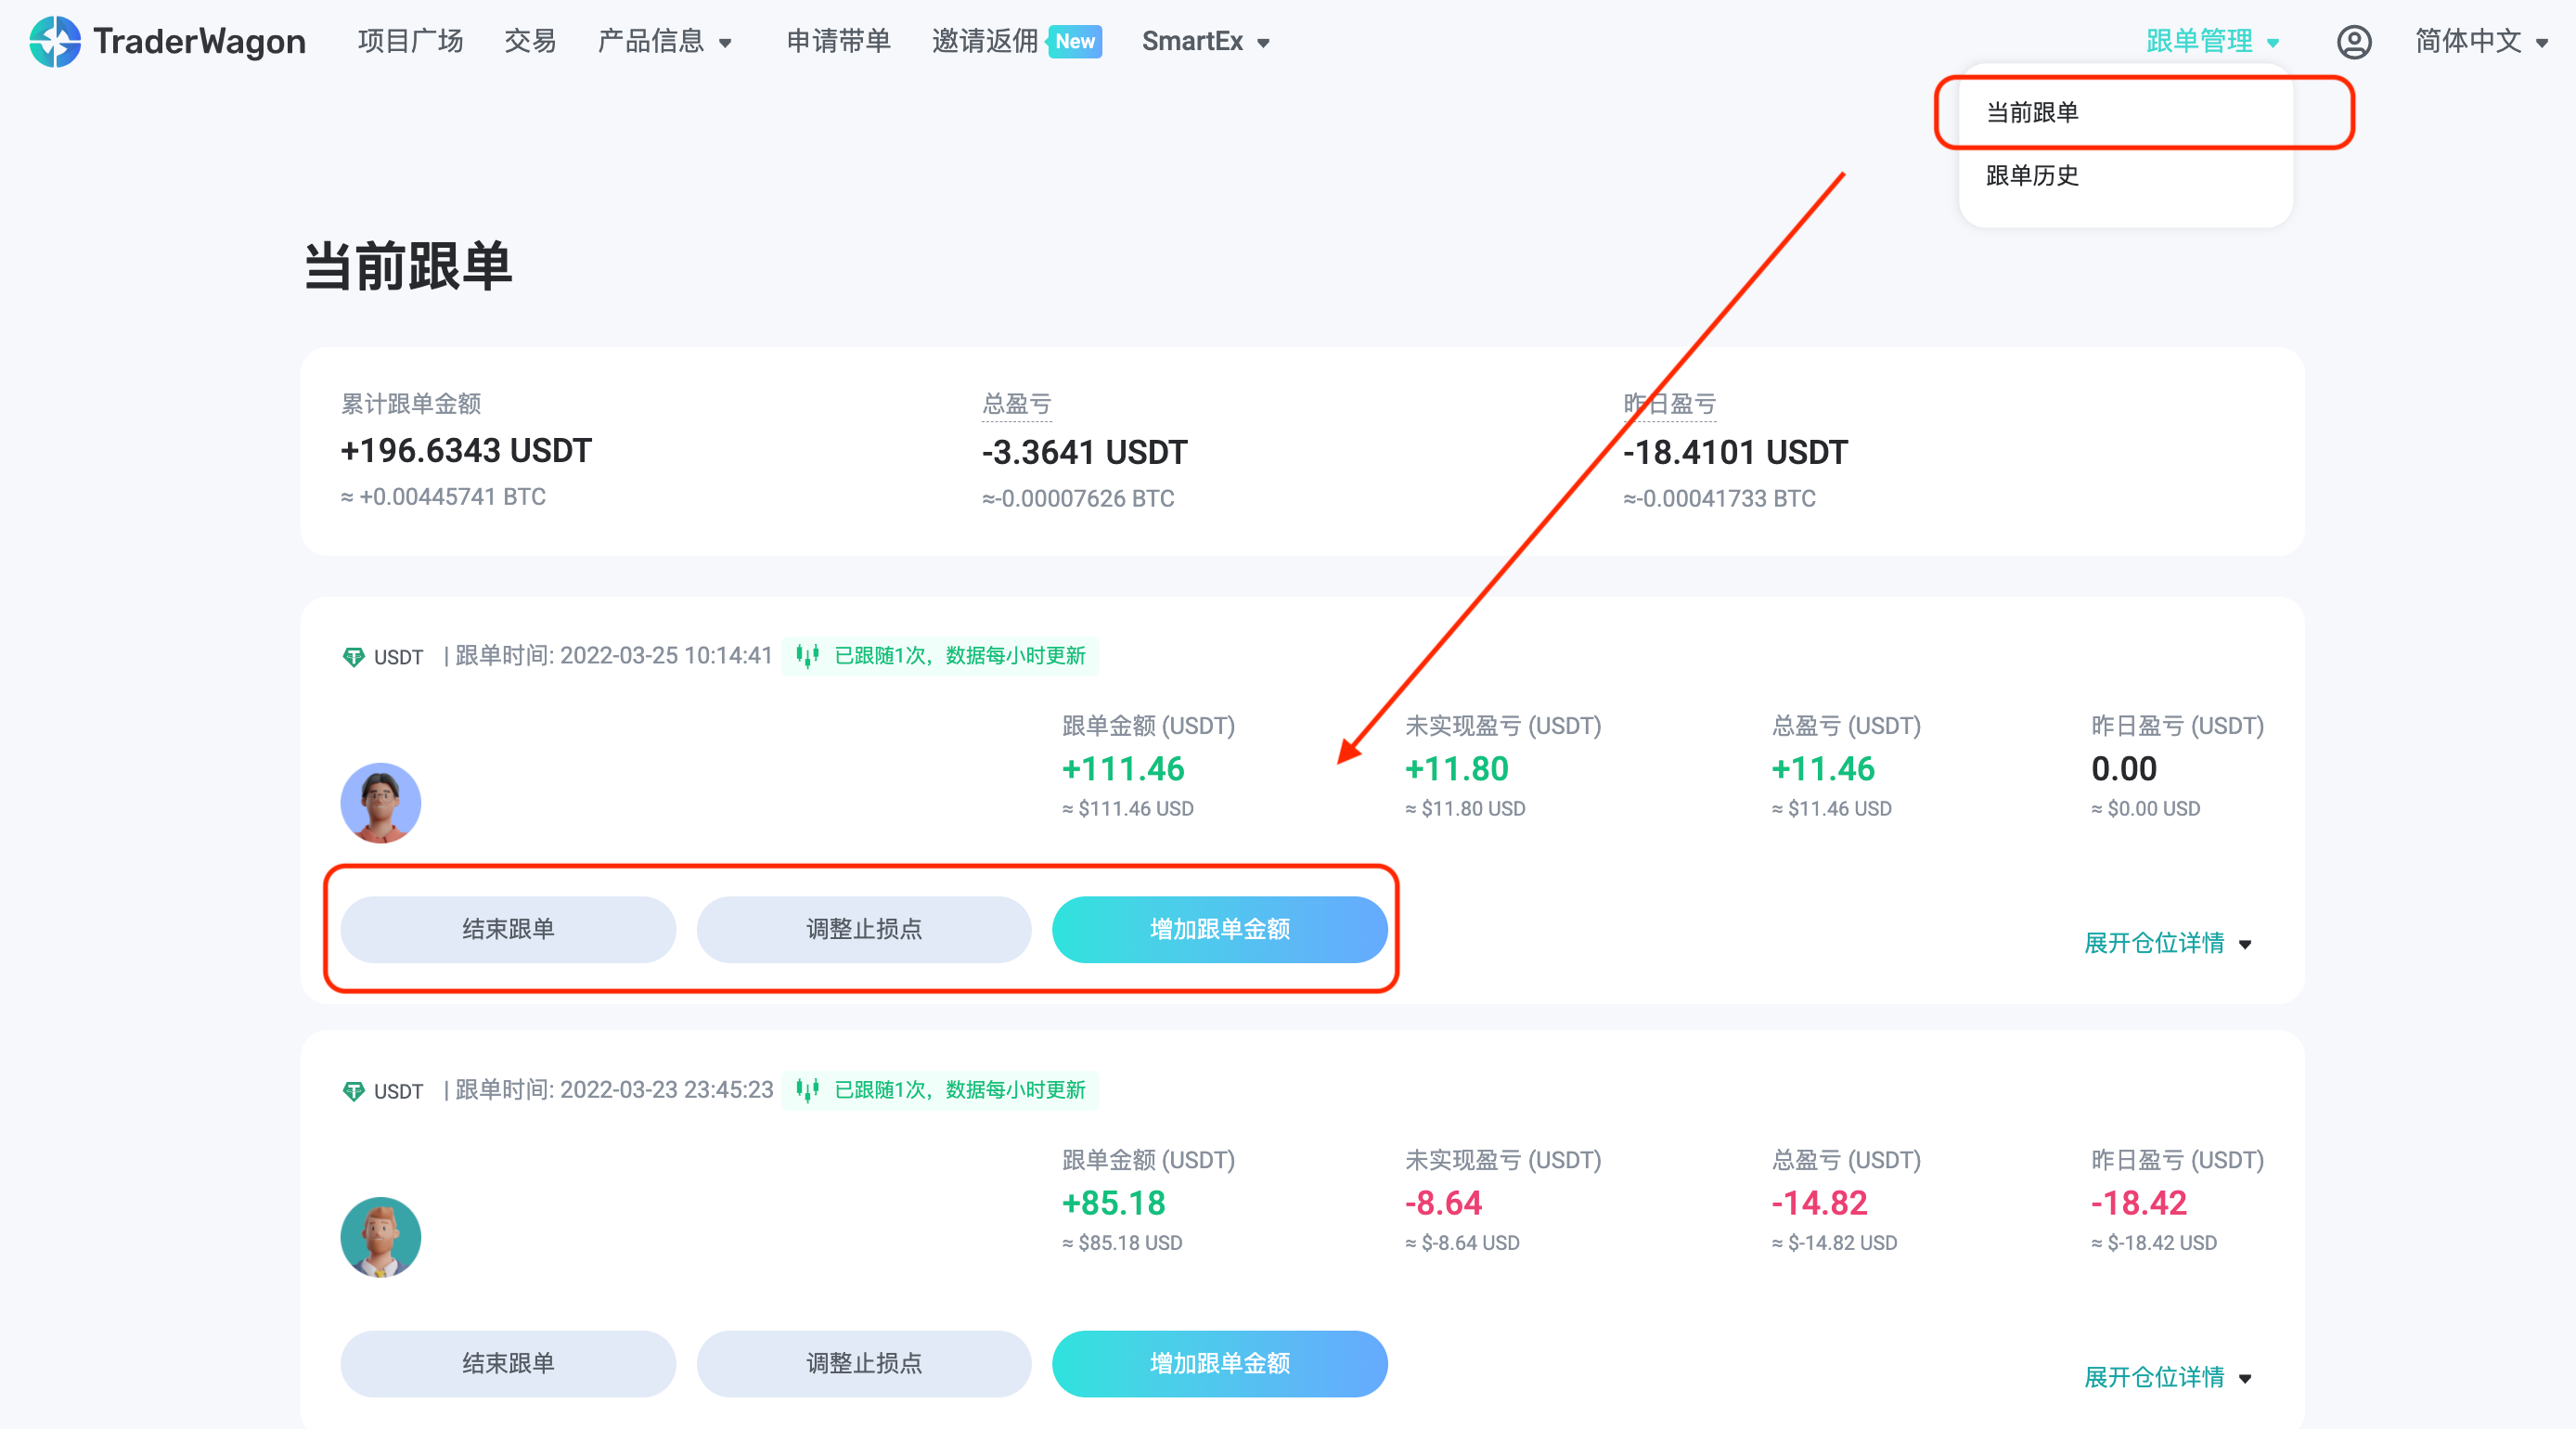Click the candlestick icon beside 已跟随1次 on first card
2576x1429 pixels.
pos(810,656)
